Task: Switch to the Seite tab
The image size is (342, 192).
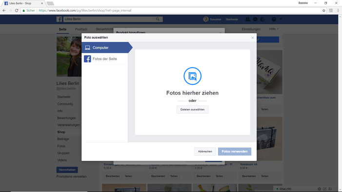Action: pyautogui.click(x=62, y=29)
